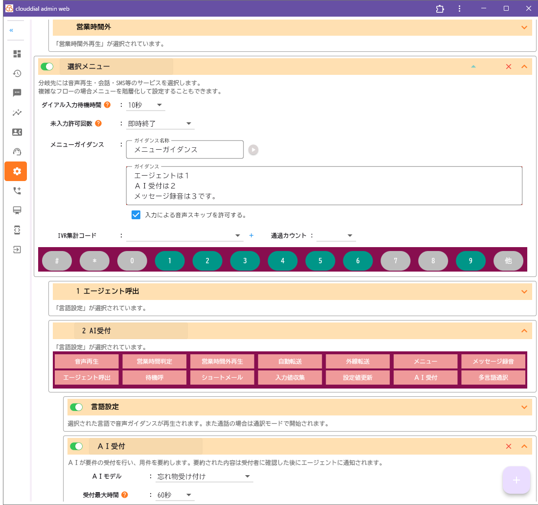The image size is (538, 505).
Task: View the analytics statistics screen
Action: point(16,113)
